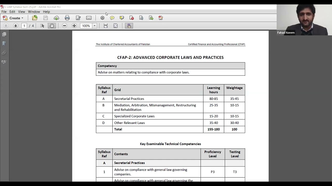
Task: Send file via email envelope icon
Action: coord(89,18)
